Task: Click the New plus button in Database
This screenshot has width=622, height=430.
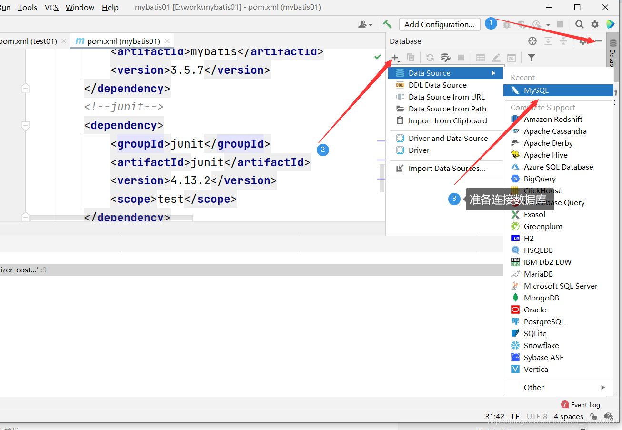Action: click(395, 58)
